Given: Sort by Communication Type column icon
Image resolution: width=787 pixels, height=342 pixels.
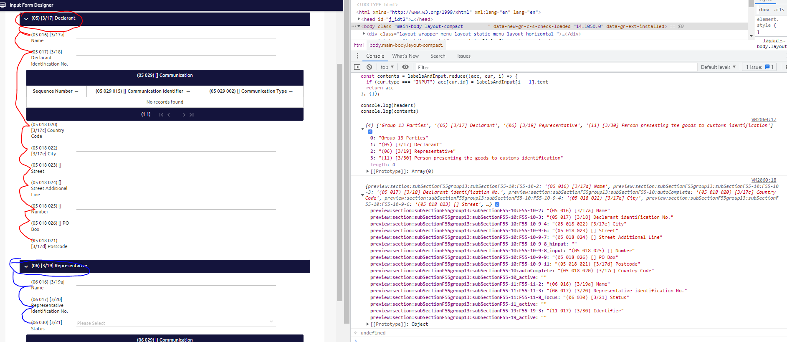Looking at the screenshot, I should [291, 91].
